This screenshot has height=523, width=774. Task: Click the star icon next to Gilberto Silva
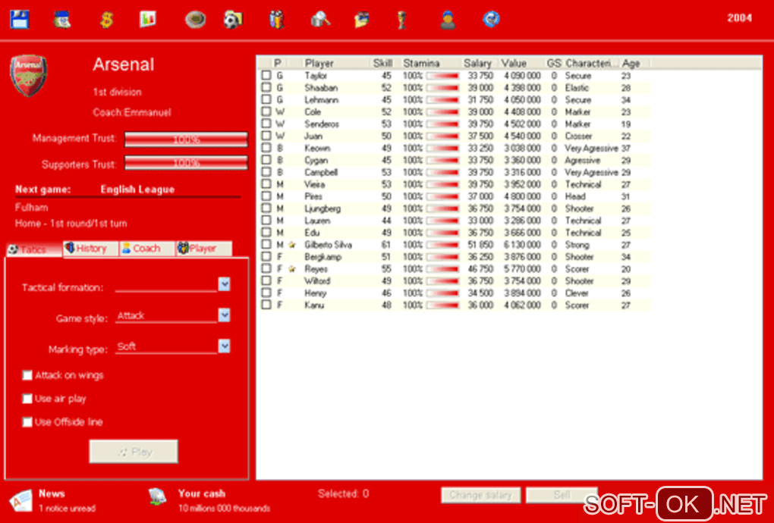click(291, 245)
